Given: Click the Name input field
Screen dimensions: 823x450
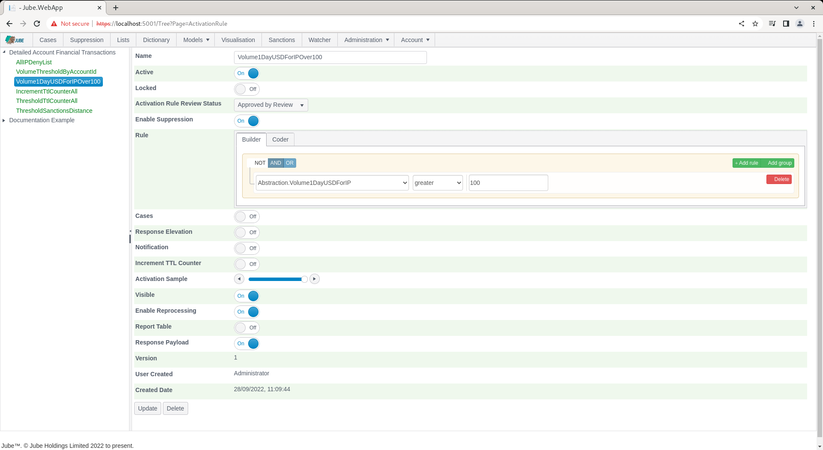Looking at the screenshot, I should 330,57.
